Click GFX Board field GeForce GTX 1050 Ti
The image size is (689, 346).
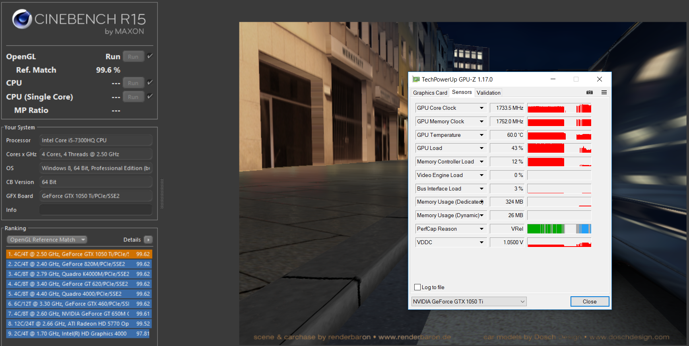[96, 196]
